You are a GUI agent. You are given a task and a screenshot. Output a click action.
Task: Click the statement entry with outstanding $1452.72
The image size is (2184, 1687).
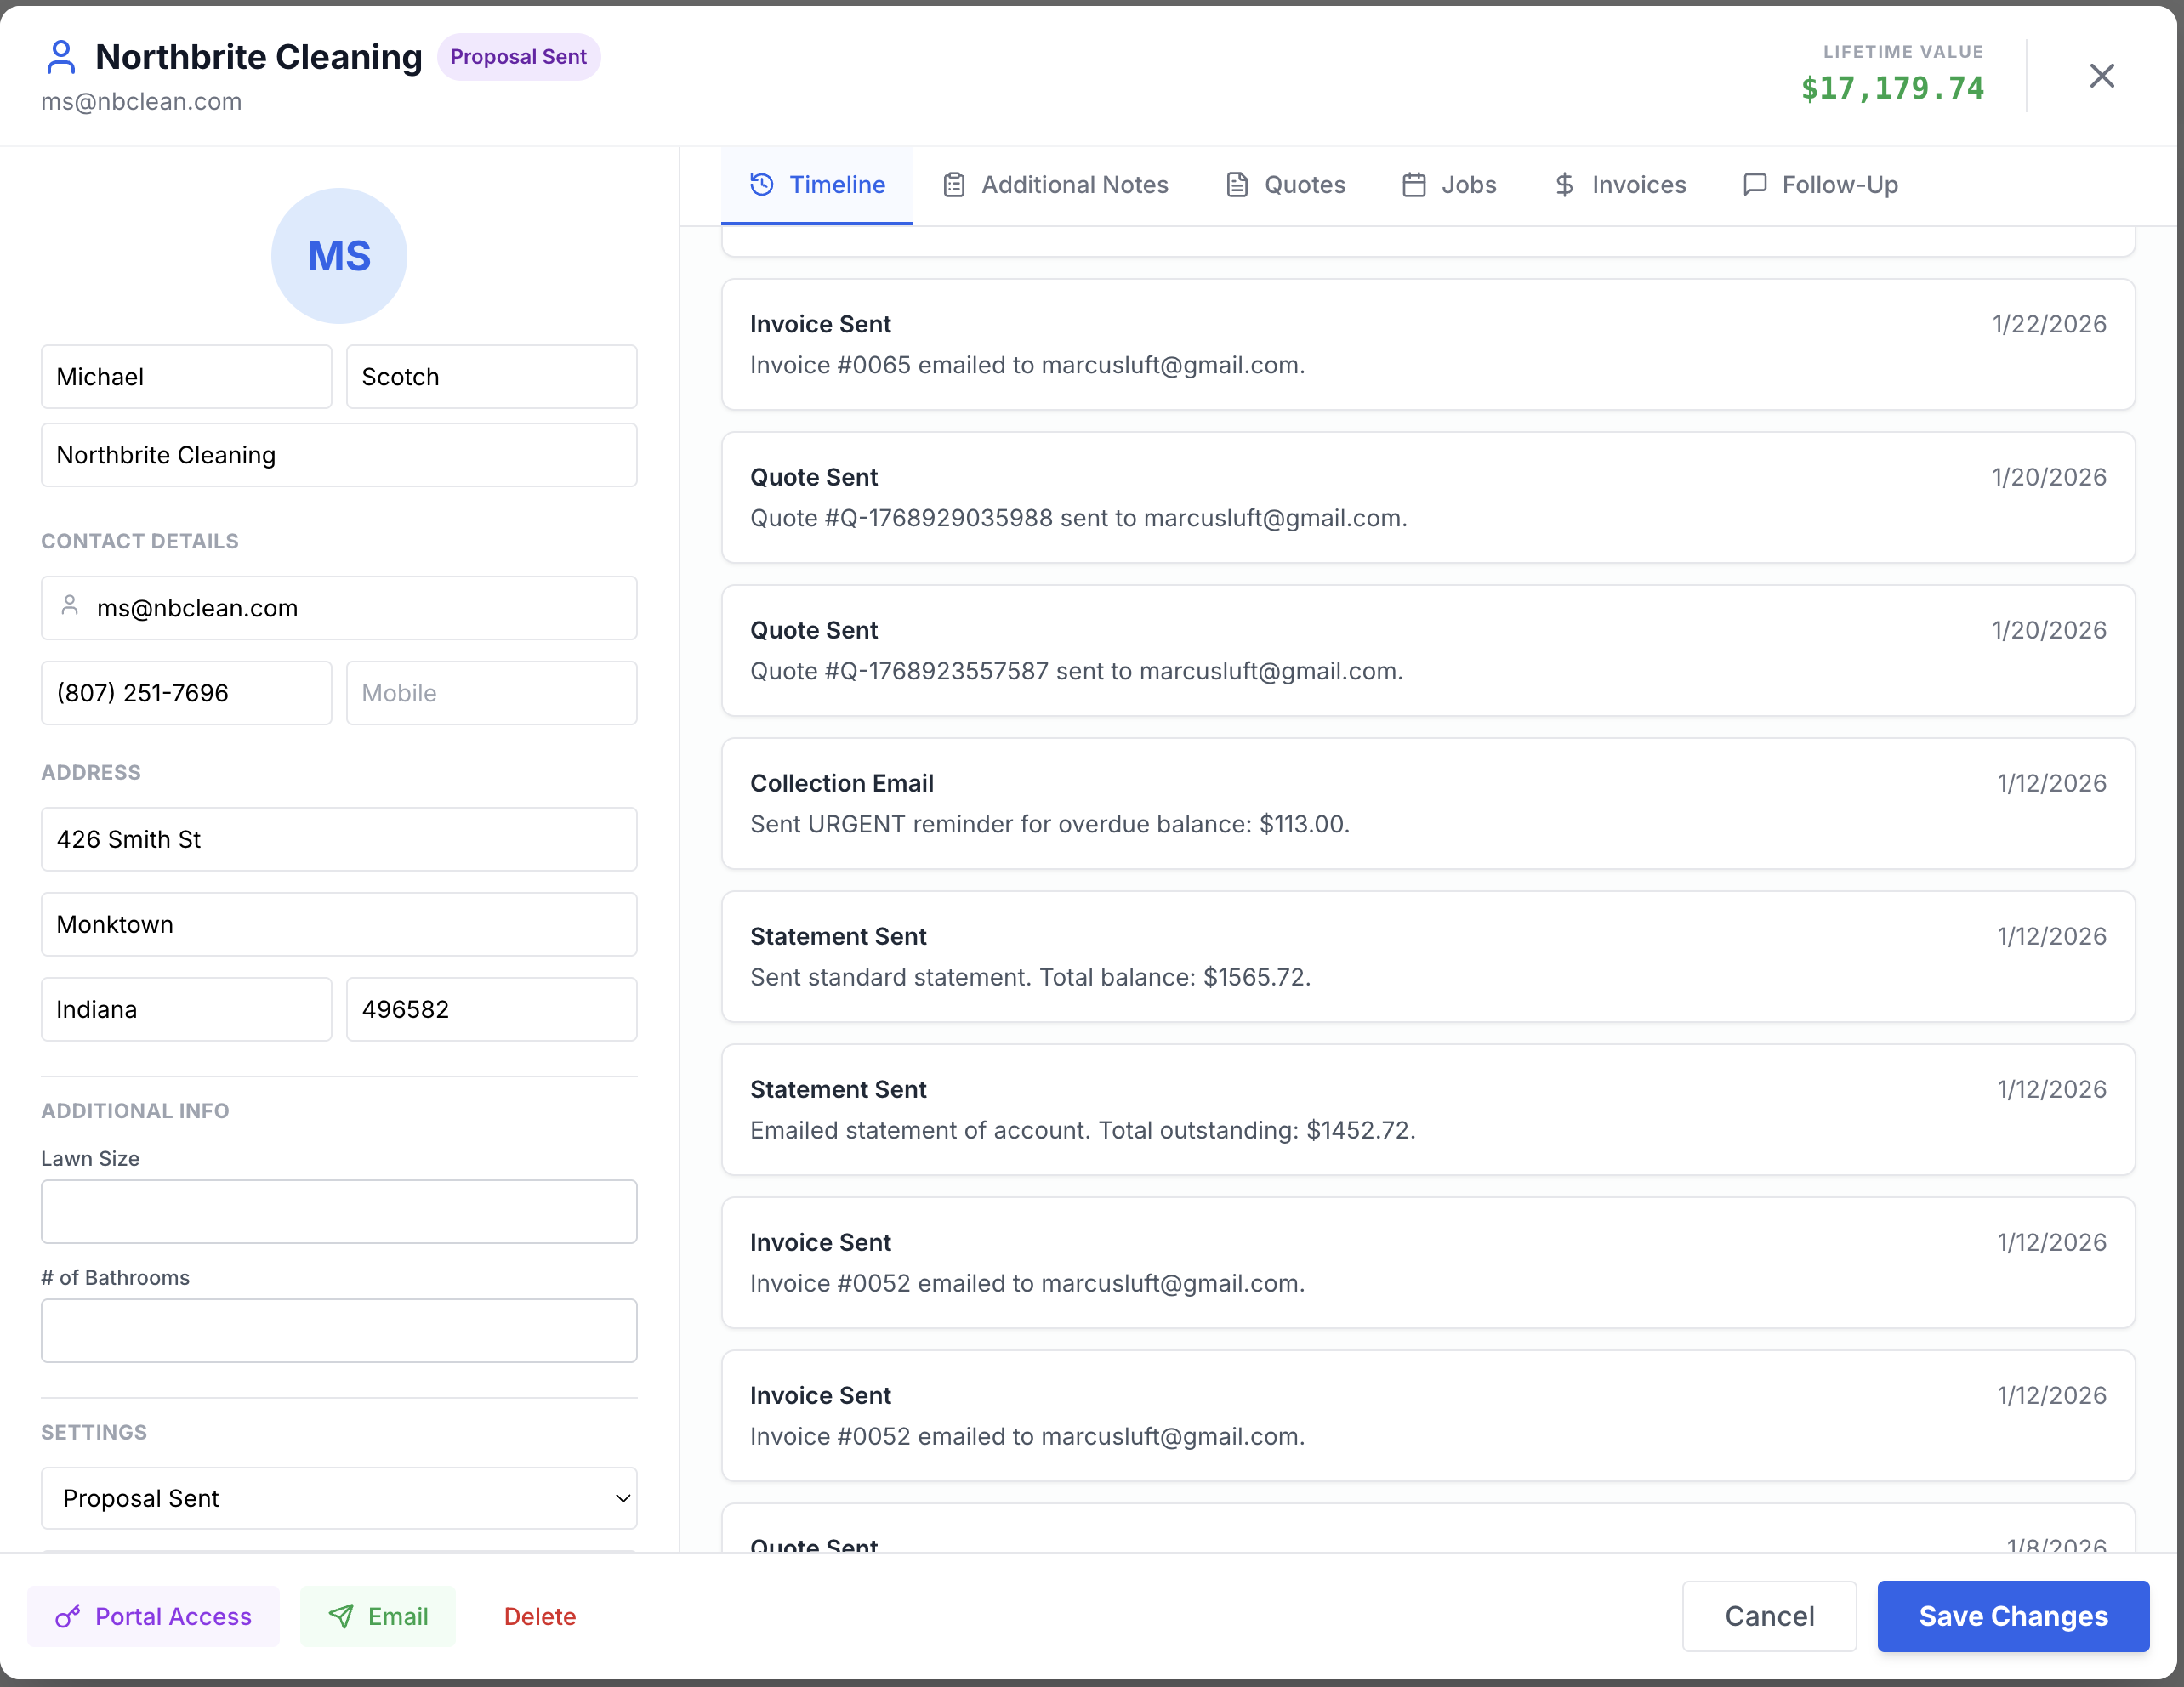[1428, 1109]
